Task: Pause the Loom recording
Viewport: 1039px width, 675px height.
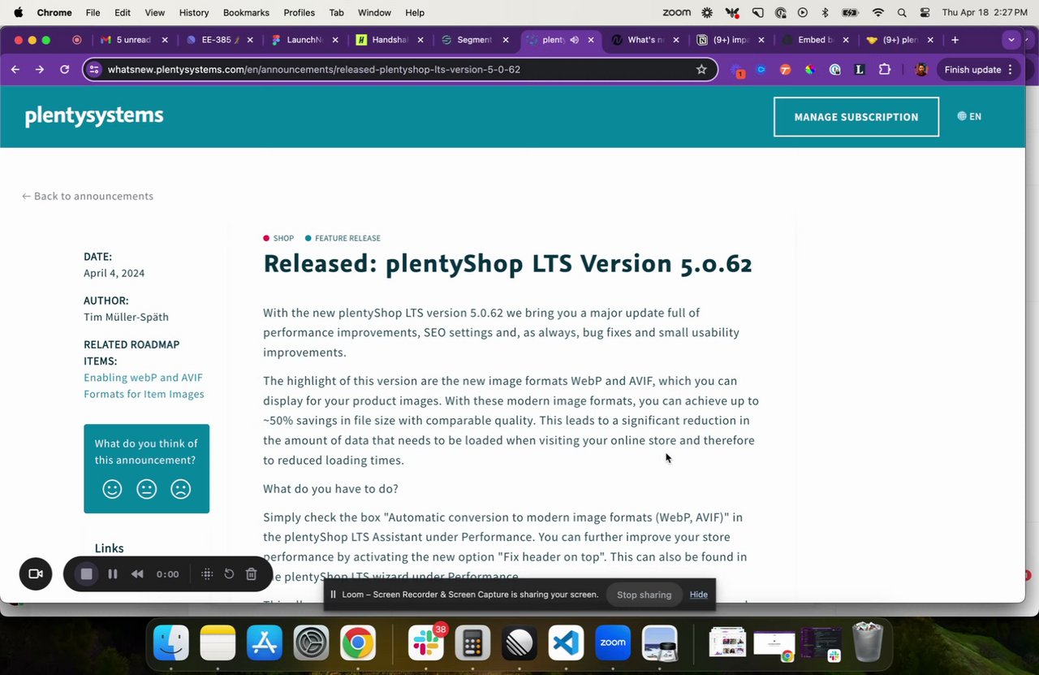Action: 113,574
